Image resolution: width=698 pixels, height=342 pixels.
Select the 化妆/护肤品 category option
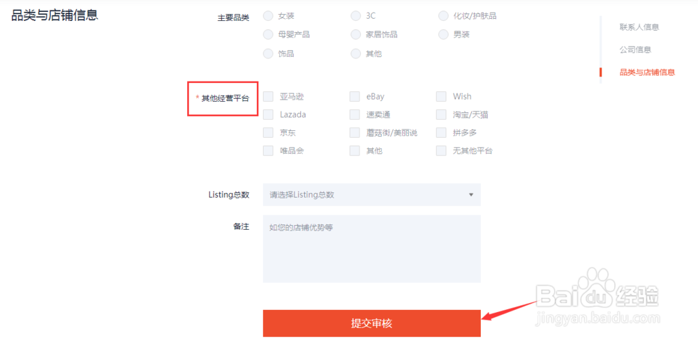[x=443, y=16]
